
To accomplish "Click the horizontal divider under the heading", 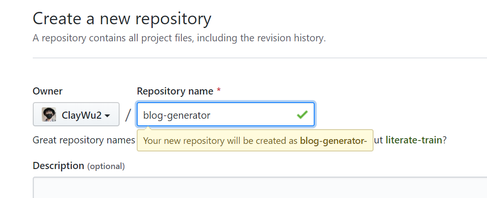I will tap(256, 58).
